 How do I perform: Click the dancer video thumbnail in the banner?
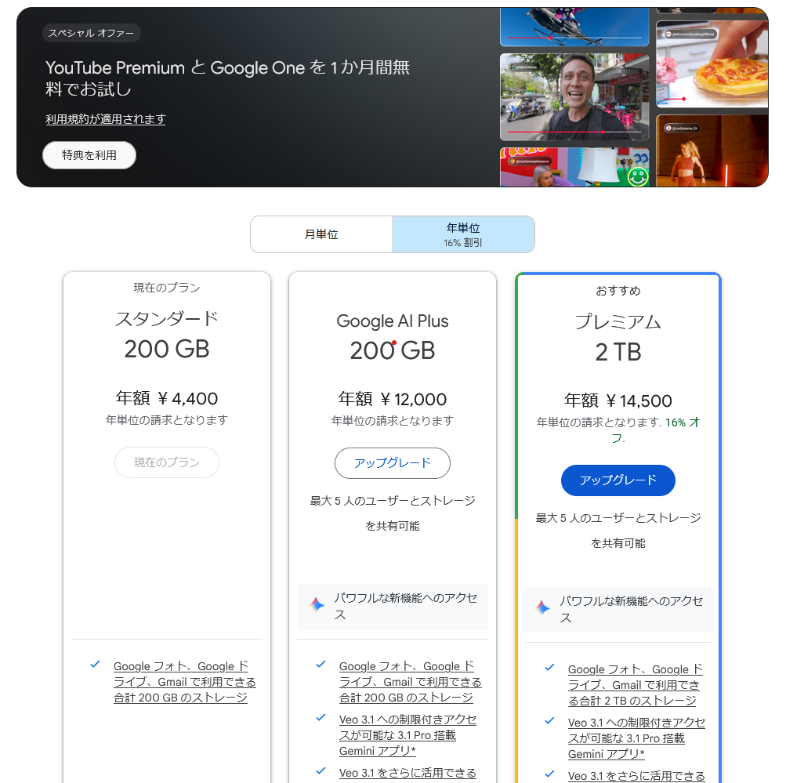point(712,151)
